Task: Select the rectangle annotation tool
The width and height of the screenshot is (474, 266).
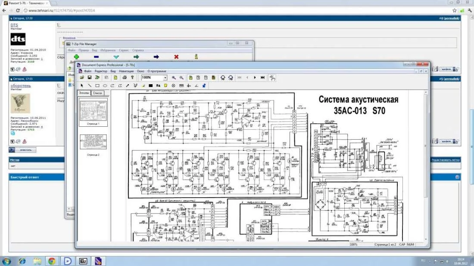Action: tap(97, 86)
